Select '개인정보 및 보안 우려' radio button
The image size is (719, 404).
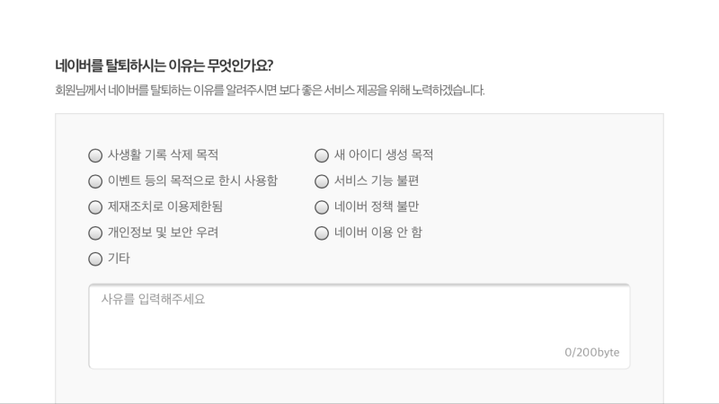coord(95,233)
